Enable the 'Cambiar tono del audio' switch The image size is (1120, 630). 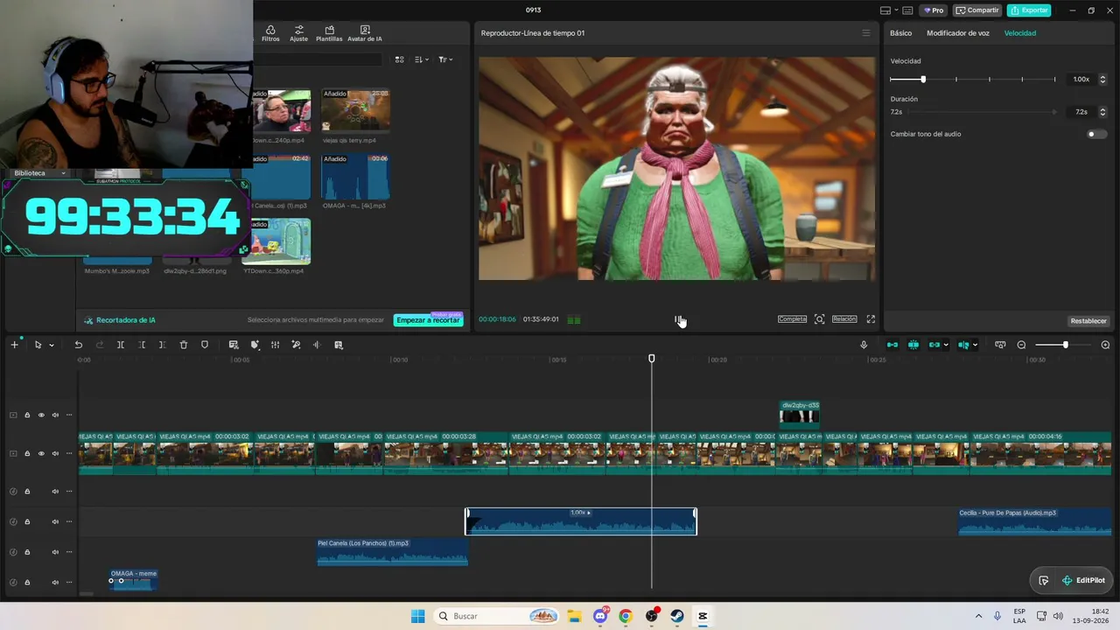click(1096, 134)
